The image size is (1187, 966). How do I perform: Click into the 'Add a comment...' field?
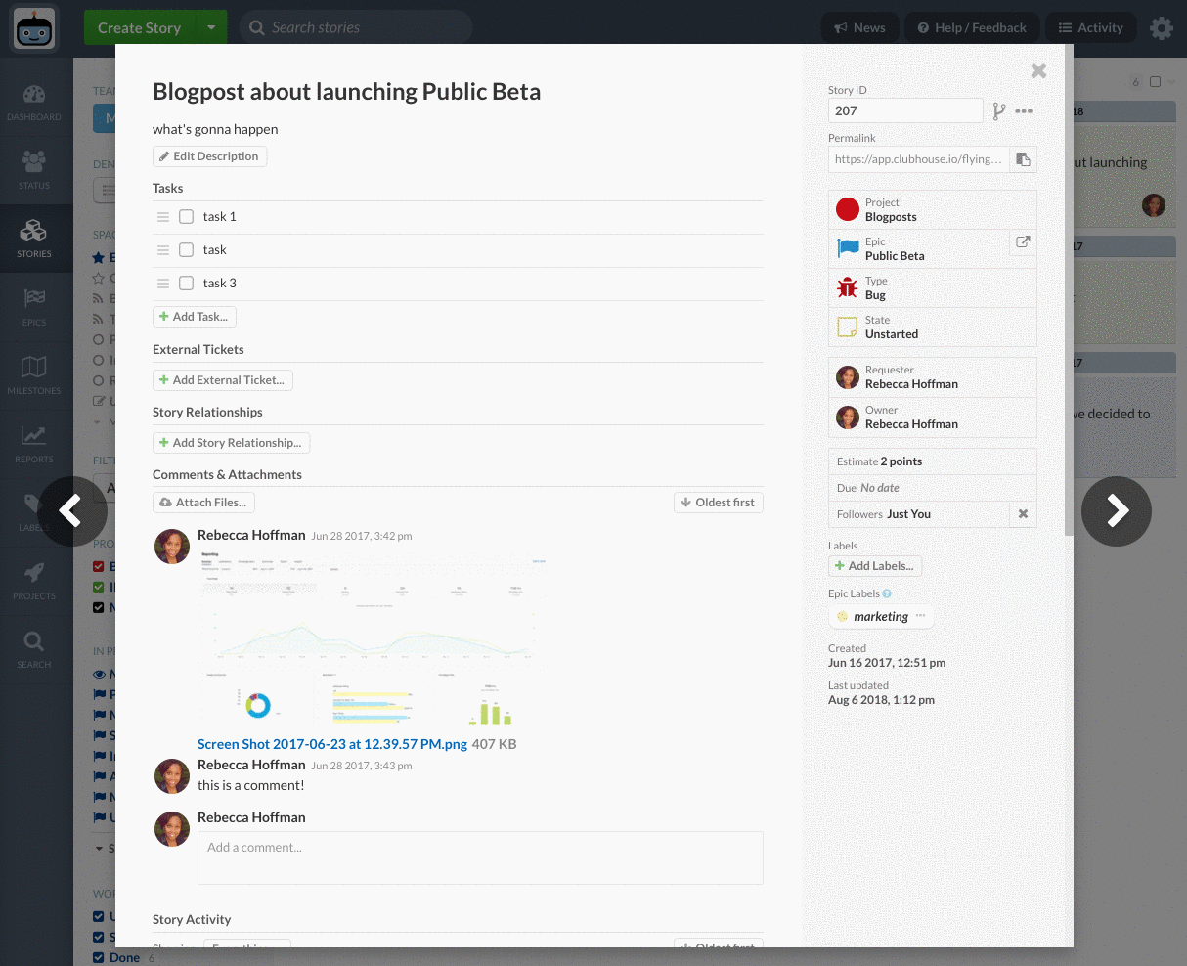[480, 857]
